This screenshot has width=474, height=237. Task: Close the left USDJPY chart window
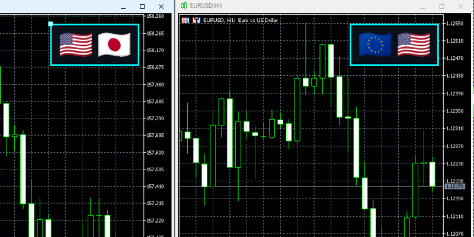tap(161, 7)
